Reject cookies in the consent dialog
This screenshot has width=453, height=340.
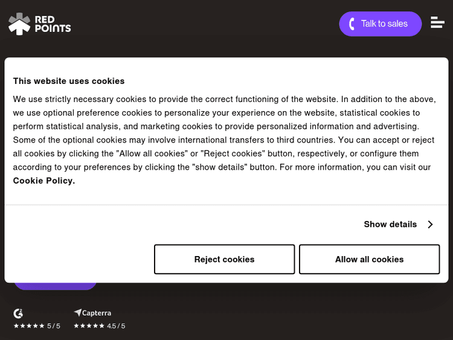tap(224, 259)
